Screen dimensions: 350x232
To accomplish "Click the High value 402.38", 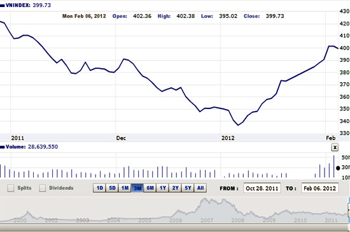I will click(x=185, y=16).
